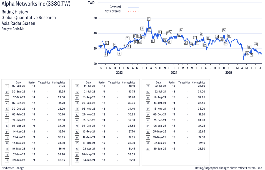
Task: Click the Not covered legend label
Action: pyautogui.click(x=112, y=11)
